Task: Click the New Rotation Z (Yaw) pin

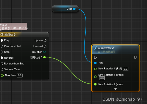Action: tap(96, 84)
